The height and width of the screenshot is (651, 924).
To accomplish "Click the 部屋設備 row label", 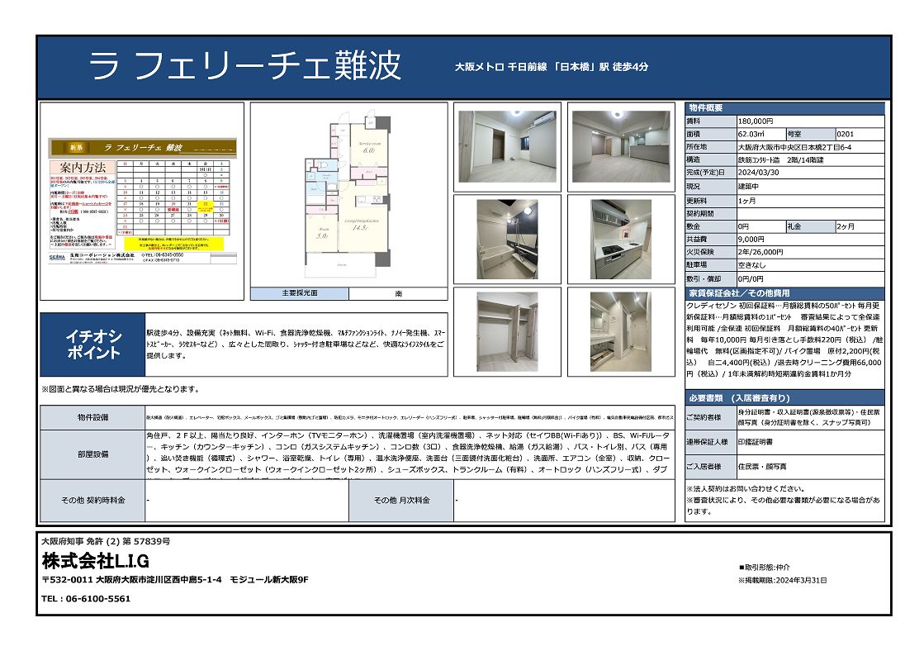I will click(x=93, y=454).
